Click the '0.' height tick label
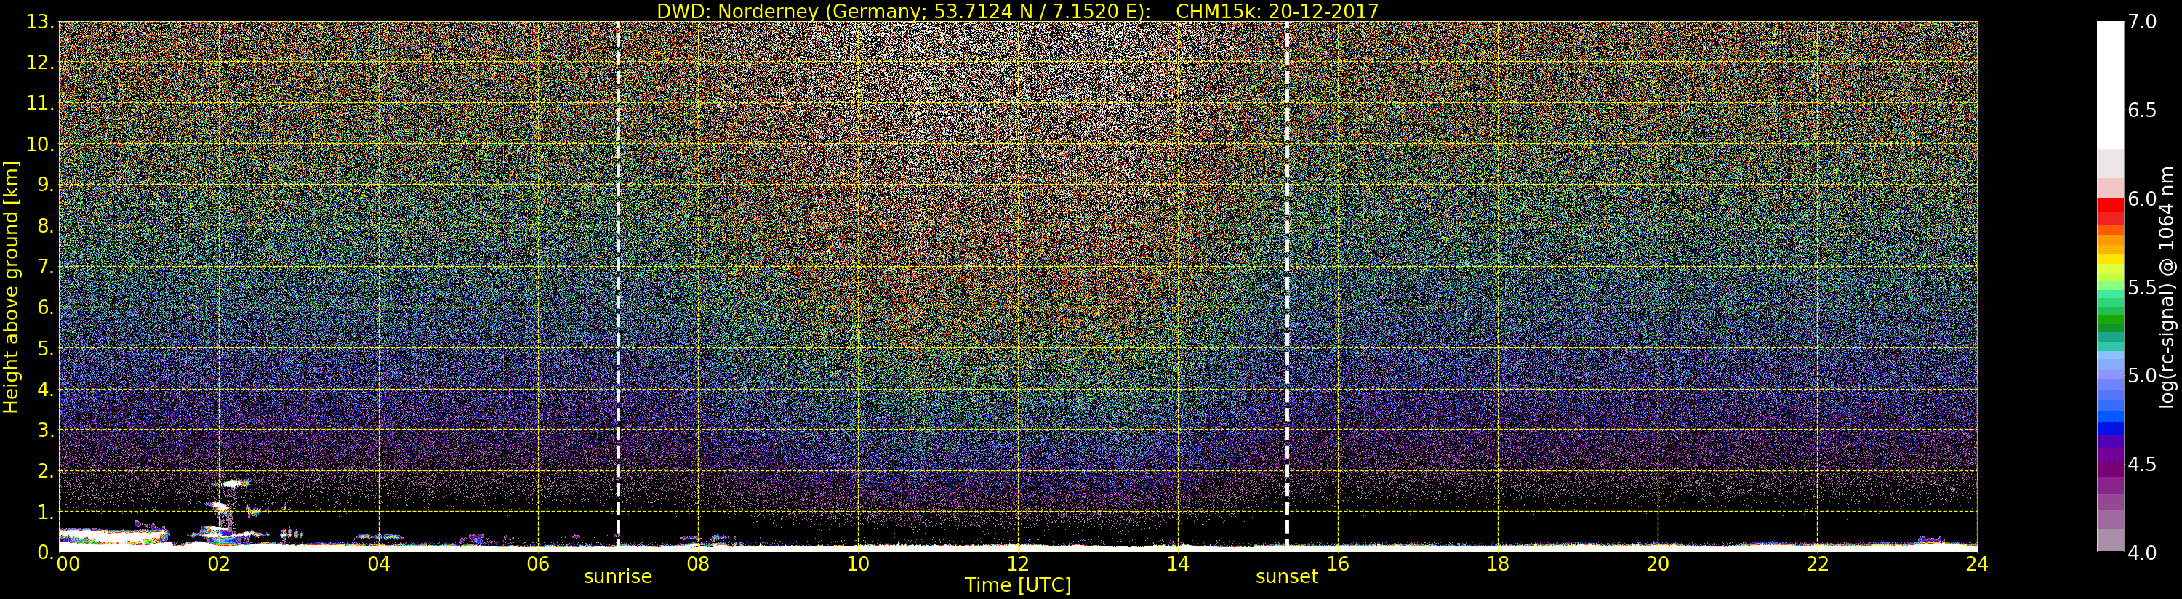Image resolution: width=2182 pixels, height=599 pixels. [46, 552]
